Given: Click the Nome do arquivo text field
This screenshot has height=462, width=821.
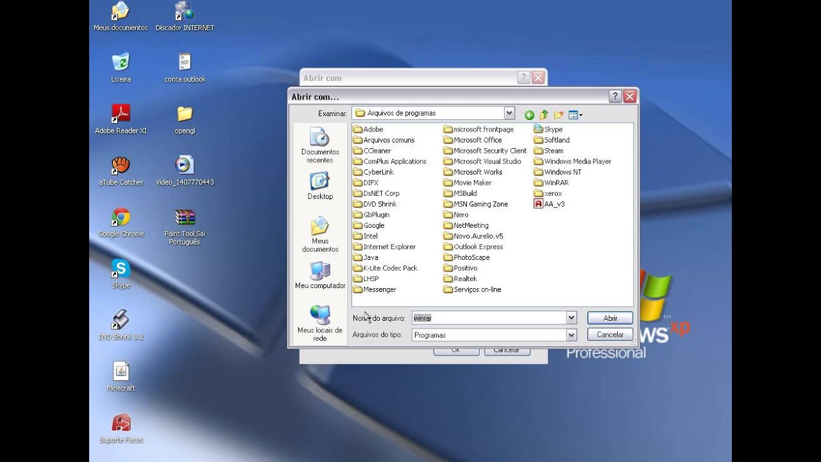Looking at the screenshot, I should pos(489,318).
